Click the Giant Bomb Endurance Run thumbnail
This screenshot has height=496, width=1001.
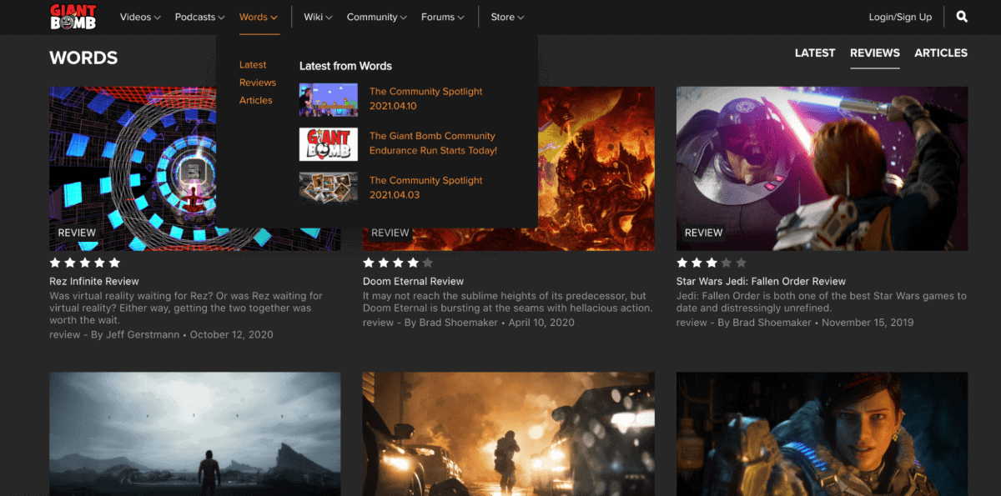[x=328, y=143]
